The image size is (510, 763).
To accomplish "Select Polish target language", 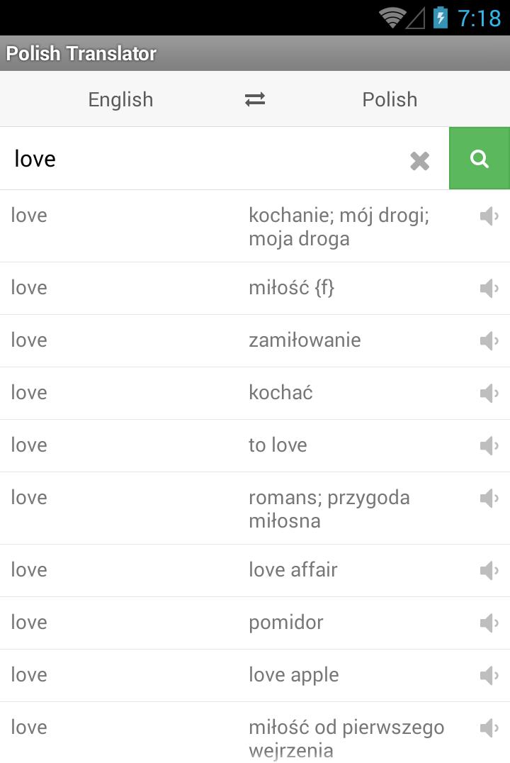I will [x=390, y=99].
